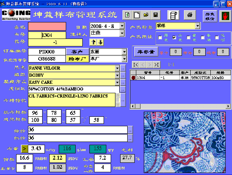Open a record using the folder icon
Screen dimensions: 232x175
[x=146, y=15]
